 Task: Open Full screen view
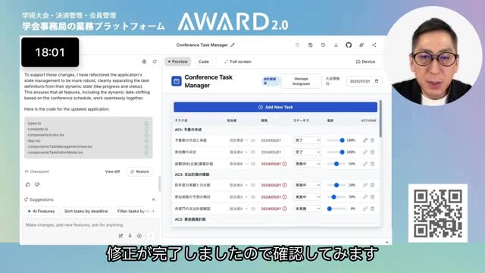(x=237, y=61)
